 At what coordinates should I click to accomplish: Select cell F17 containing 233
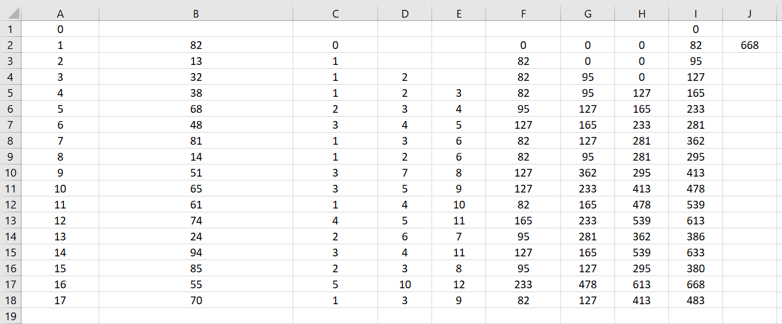523,284
